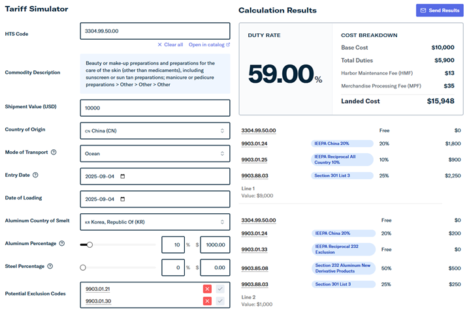Screen dimensions: 469x311
Task: Click the Steel Percentage help icon
Action: click(x=50, y=266)
